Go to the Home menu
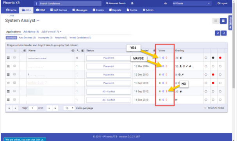Screen dimensions: 237x141 pos(11,10)
